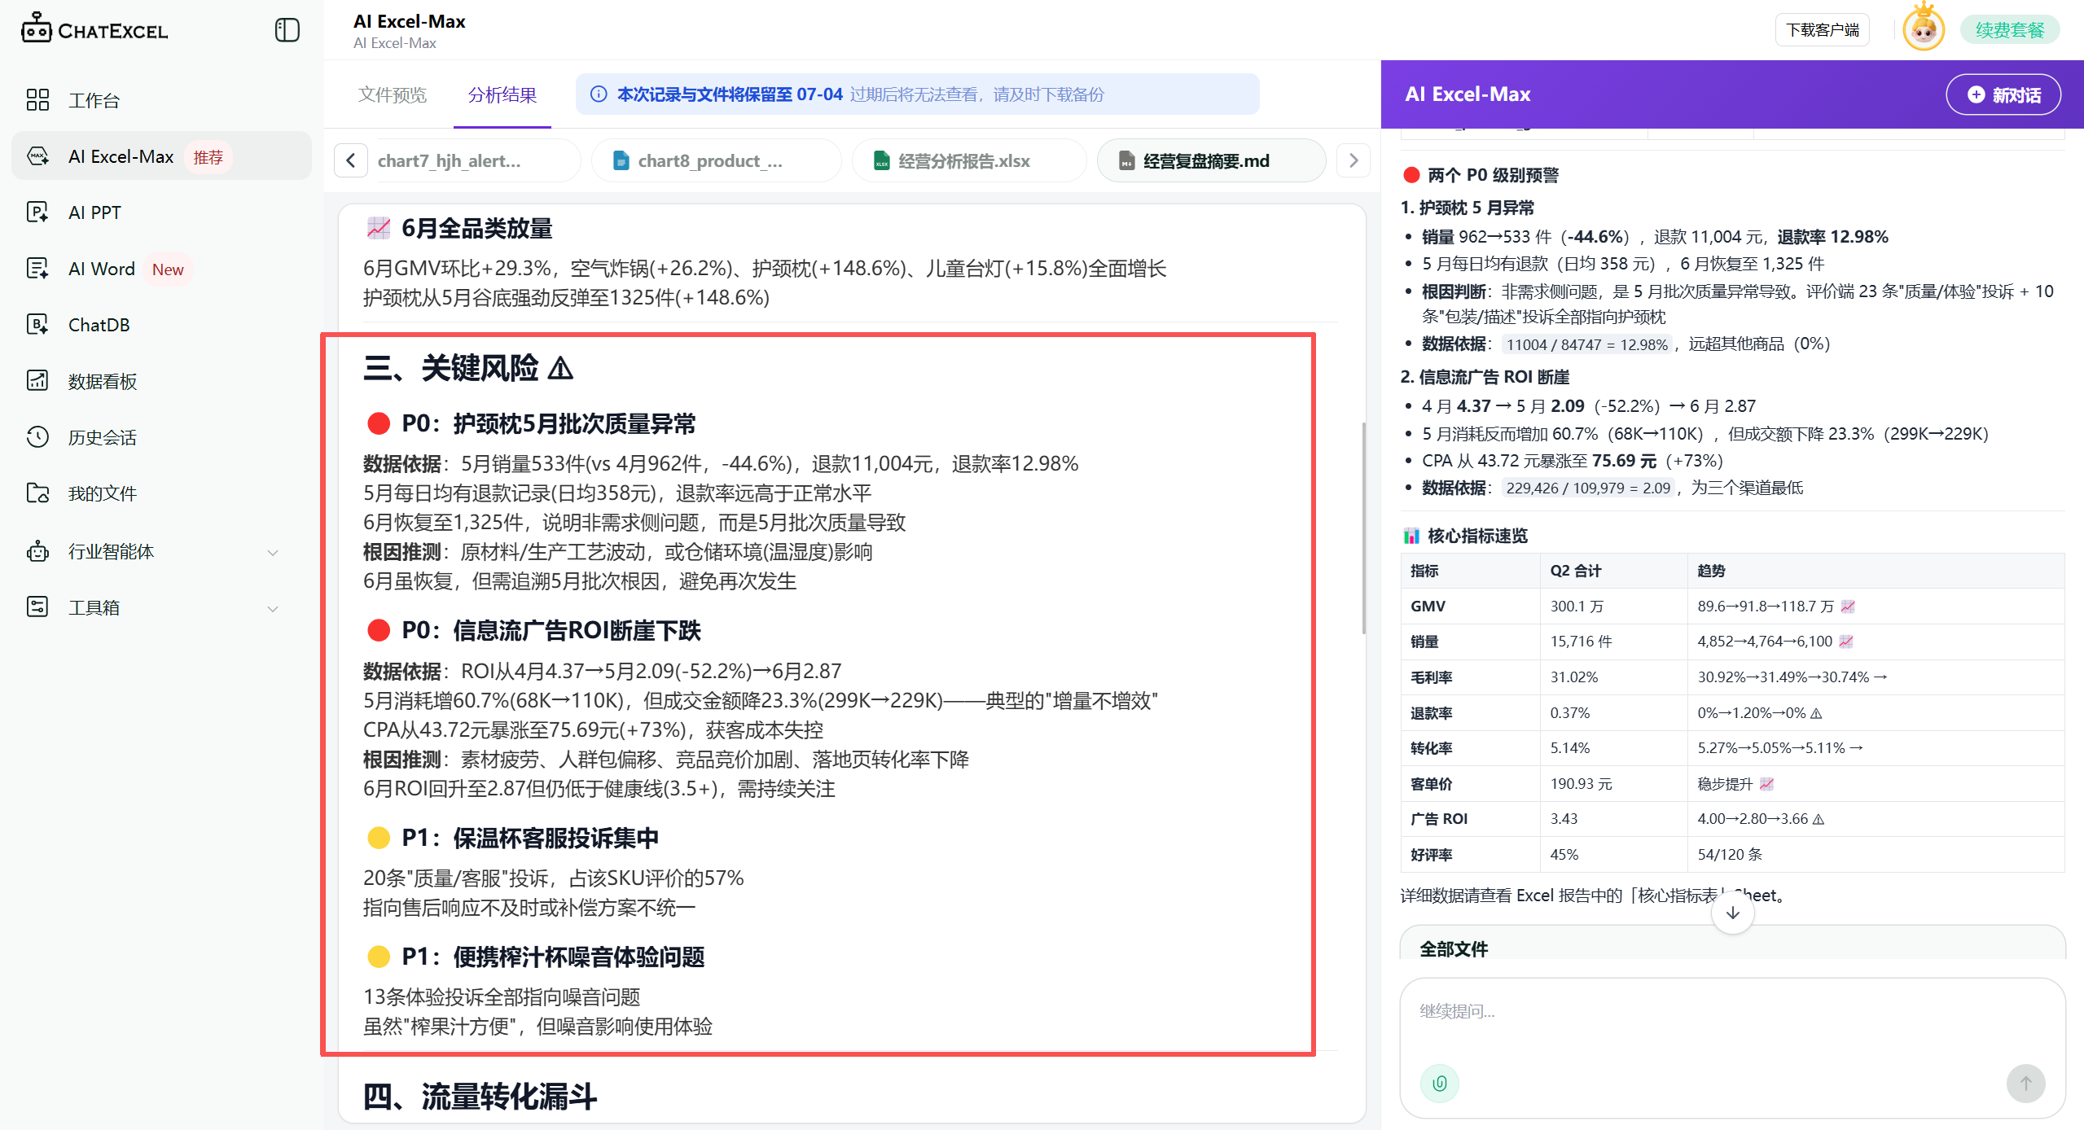Select the 分析结果 tab
Screen dimensions: 2084x1130
[502, 95]
